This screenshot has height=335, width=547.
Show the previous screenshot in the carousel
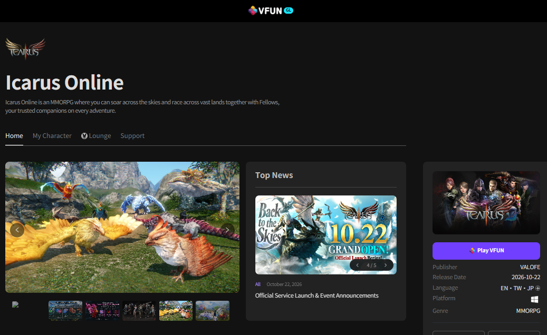tap(17, 230)
